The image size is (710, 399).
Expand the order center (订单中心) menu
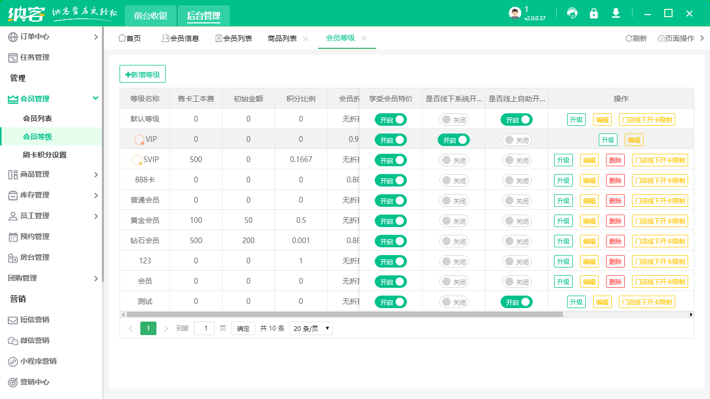[x=52, y=36]
